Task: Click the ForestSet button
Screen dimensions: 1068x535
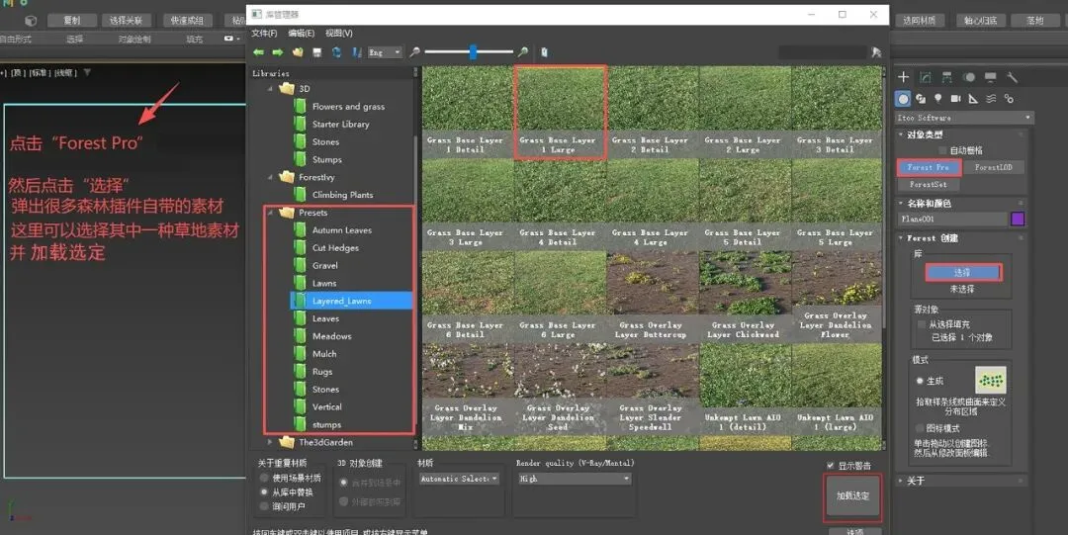Action: point(928,184)
